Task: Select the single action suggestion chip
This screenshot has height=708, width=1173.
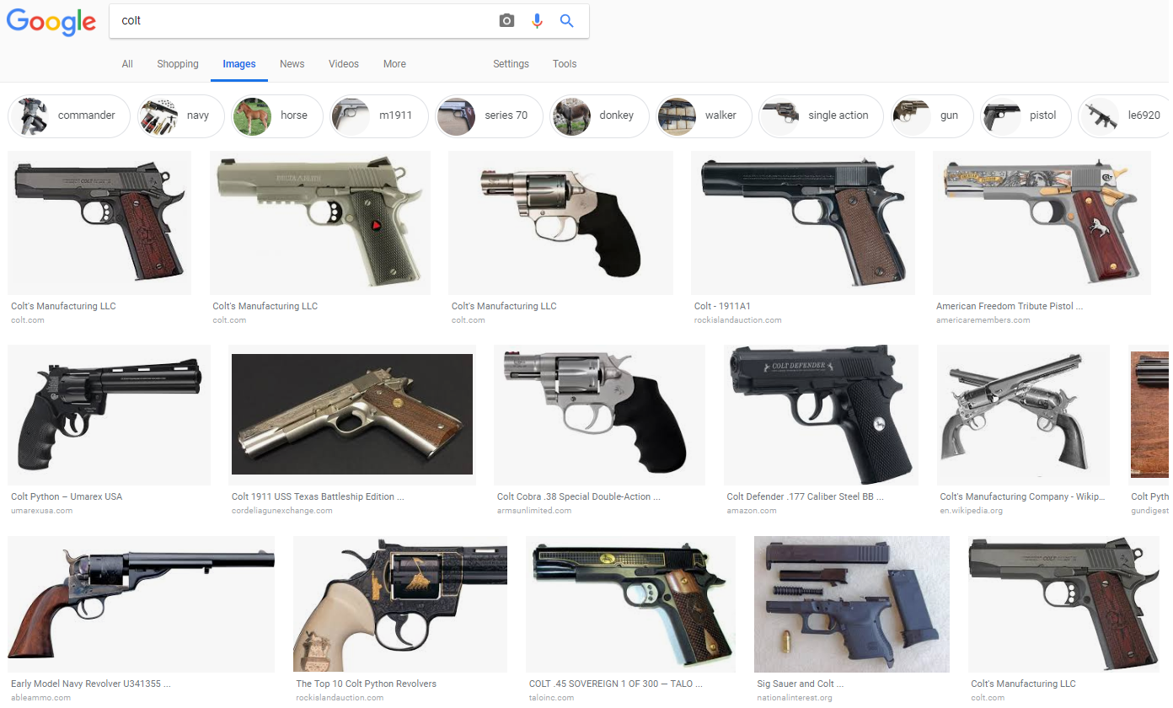Action: [x=821, y=115]
